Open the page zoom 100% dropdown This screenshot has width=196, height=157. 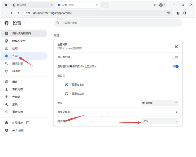click(159, 121)
